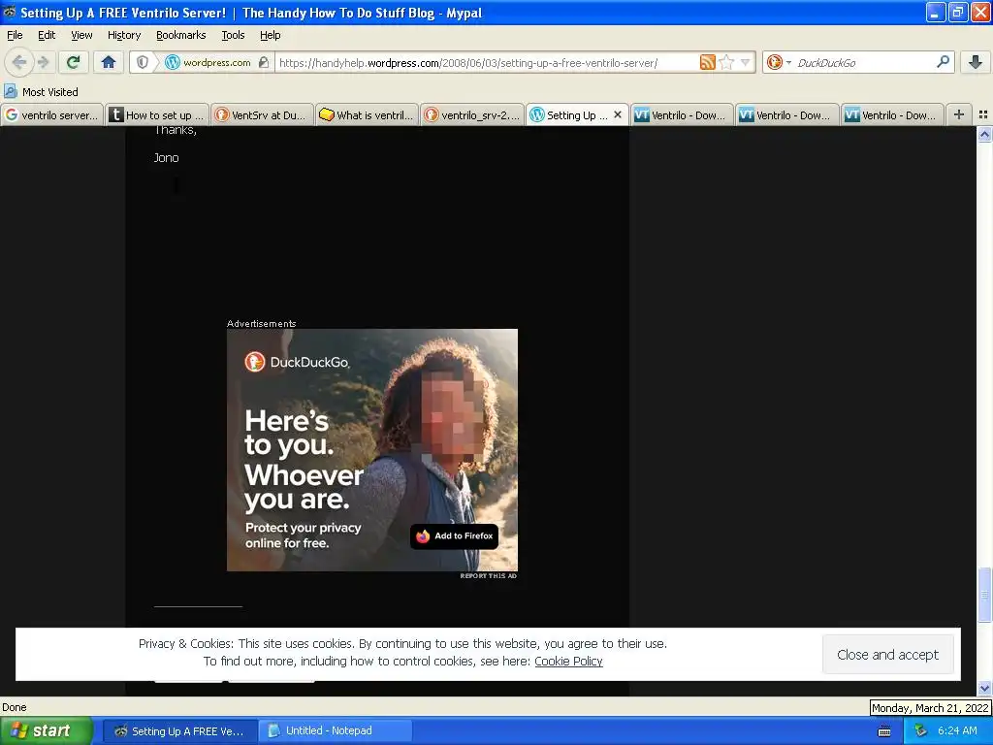Bookmark this page with the star icon
The width and height of the screenshot is (993, 745).
[727, 62]
